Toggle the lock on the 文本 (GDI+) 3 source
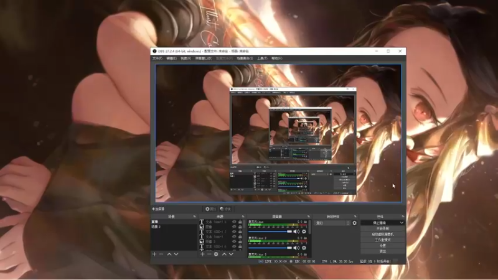 pyautogui.click(x=240, y=222)
